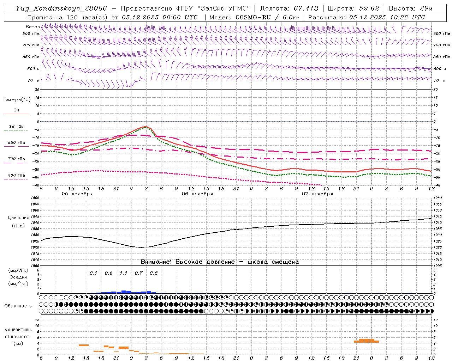Click the (гПа) unit label under Давление
The image size is (452, 361).
point(18,226)
